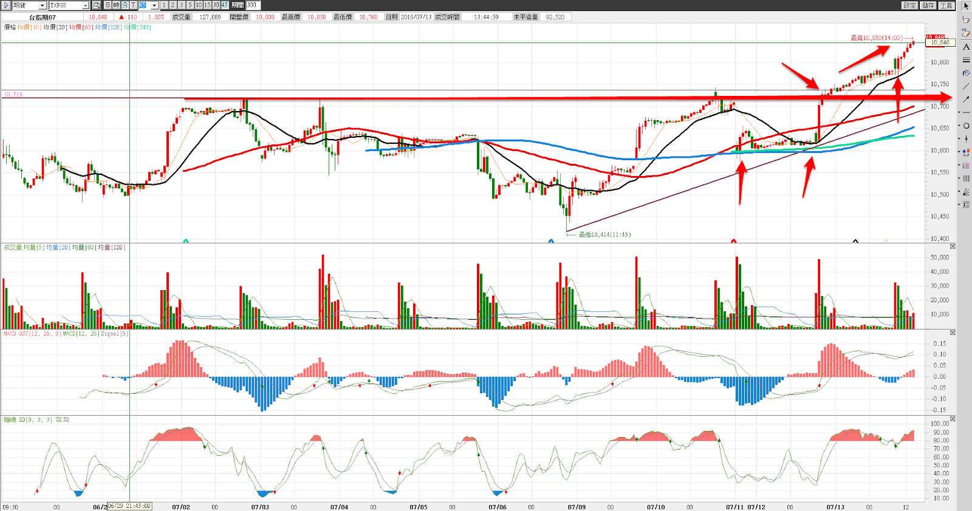This screenshot has width=972, height=511.
Task: Expand fan lines tool options arrow
Action: [959, 192]
